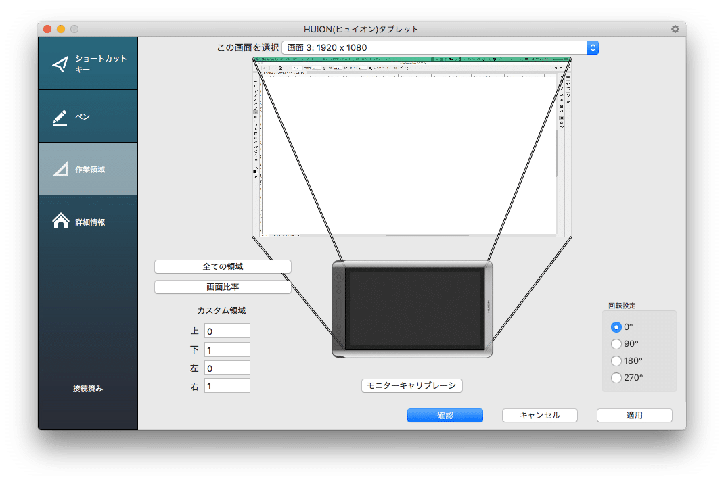Click the tablet preview image
The image size is (724, 484).
coord(413,308)
